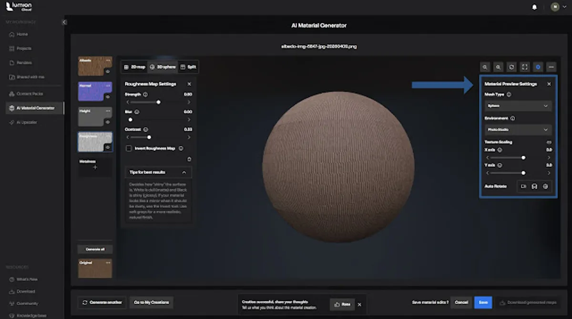
Task: Enter fullscreen preview mode
Action: click(x=524, y=67)
